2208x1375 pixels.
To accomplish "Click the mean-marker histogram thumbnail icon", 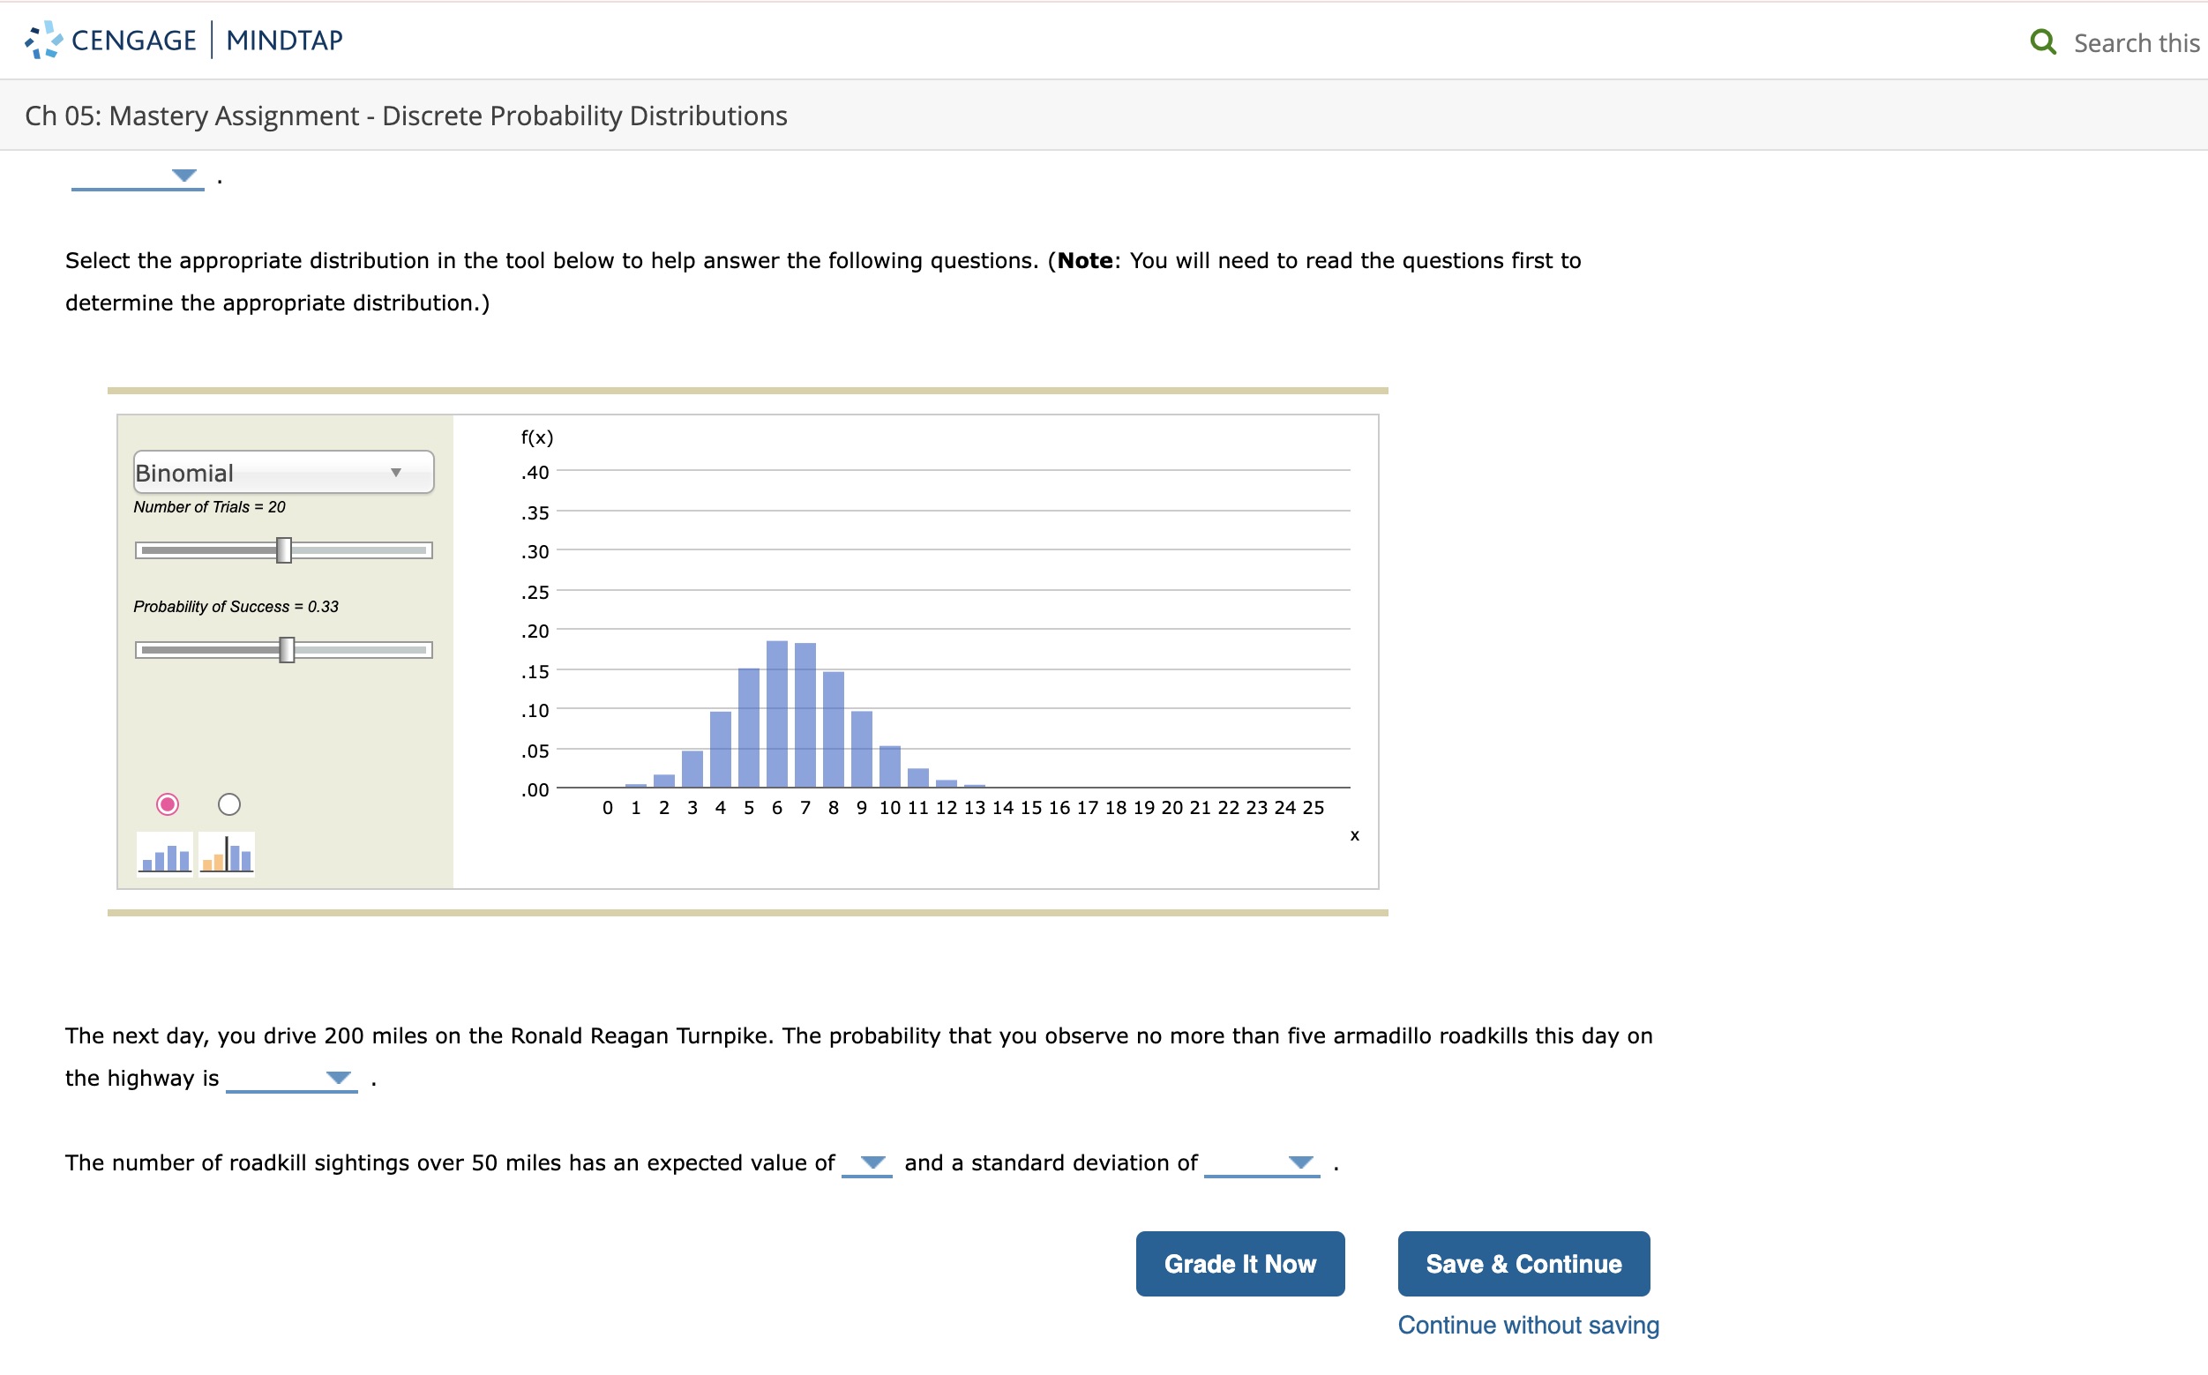I will (x=228, y=853).
